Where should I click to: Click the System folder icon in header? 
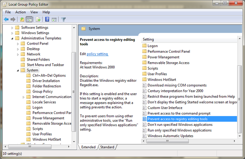click(84, 29)
